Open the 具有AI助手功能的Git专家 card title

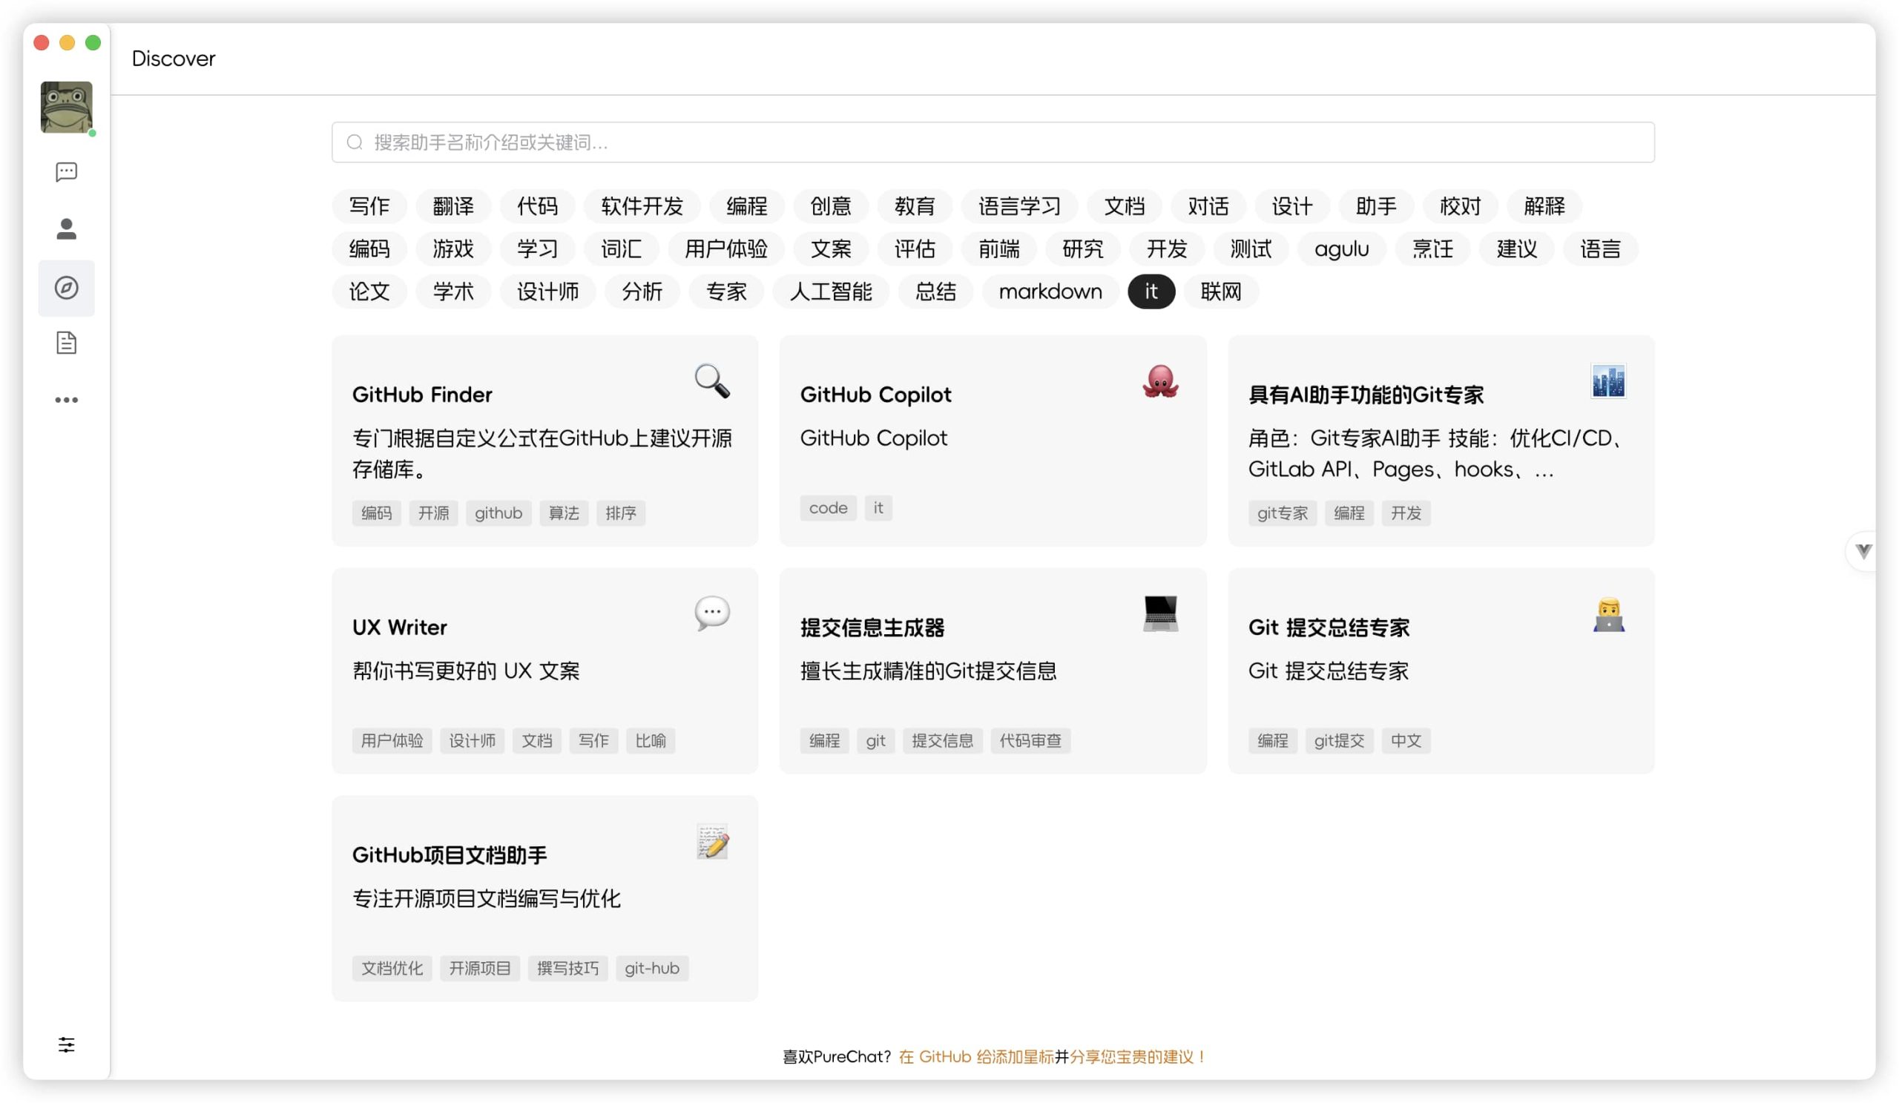pyautogui.click(x=1366, y=394)
